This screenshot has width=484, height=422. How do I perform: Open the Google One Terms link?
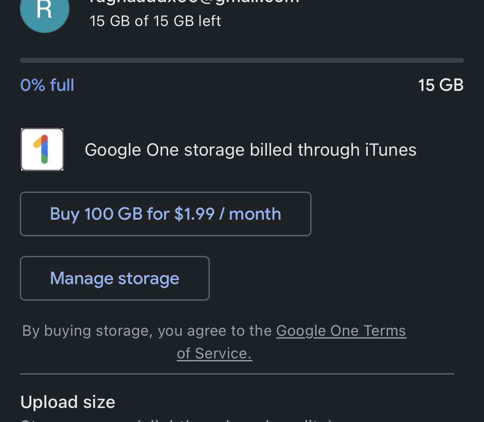[x=341, y=331]
